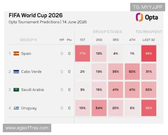Select Saudi Arabia's 41% third place cell
The height and width of the screenshot is (135, 168).
point(116,90)
